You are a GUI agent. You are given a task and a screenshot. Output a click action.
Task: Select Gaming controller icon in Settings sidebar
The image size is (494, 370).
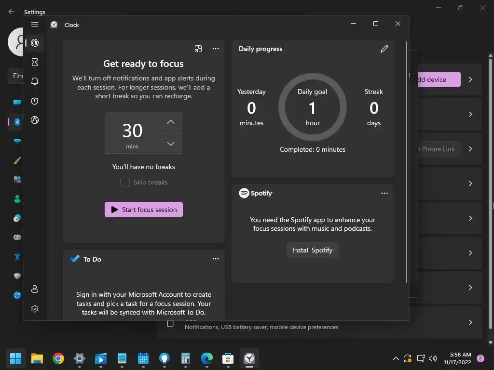click(x=17, y=237)
